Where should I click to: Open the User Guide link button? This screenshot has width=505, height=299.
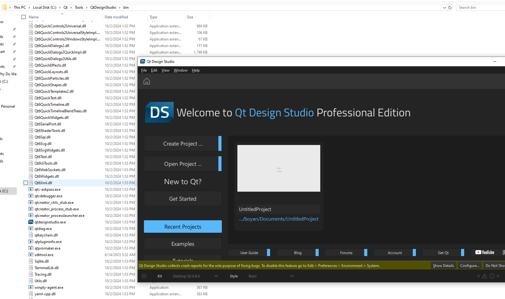click(249, 253)
